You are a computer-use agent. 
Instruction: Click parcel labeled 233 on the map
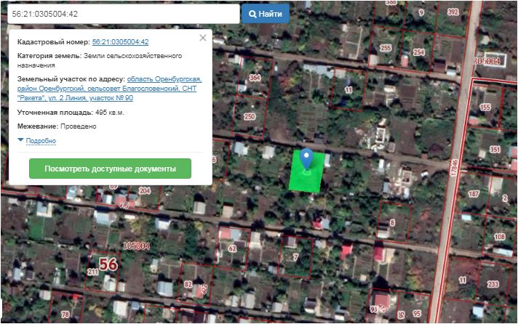click(494, 284)
